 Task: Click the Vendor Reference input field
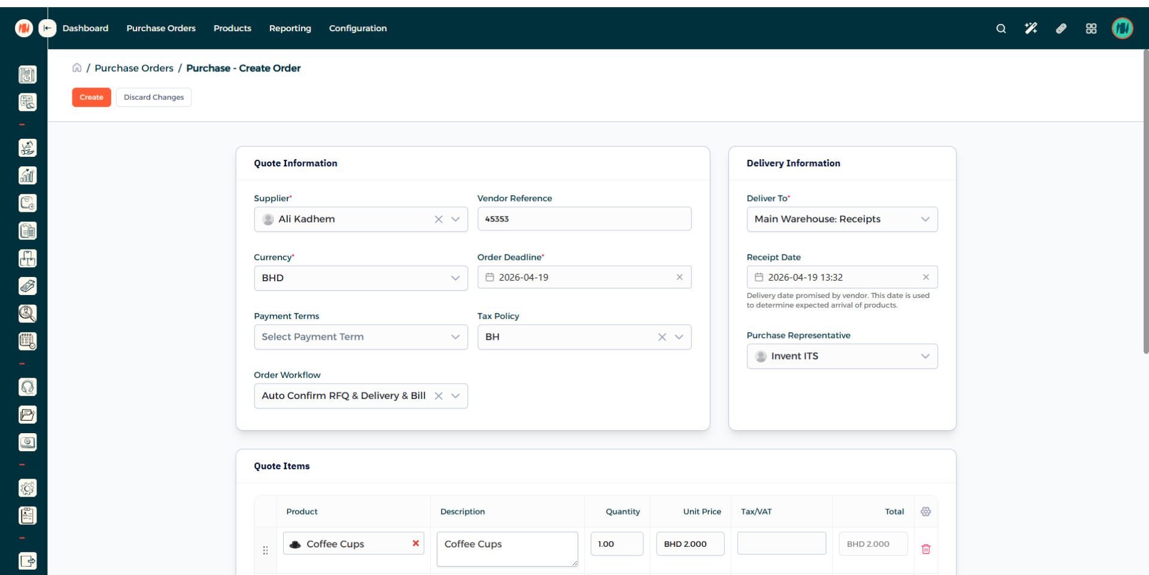pos(584,219)
